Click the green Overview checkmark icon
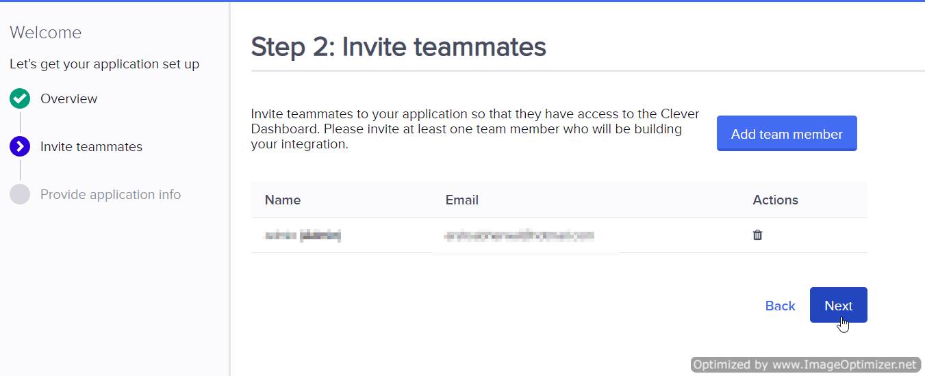 pos(20,99)
